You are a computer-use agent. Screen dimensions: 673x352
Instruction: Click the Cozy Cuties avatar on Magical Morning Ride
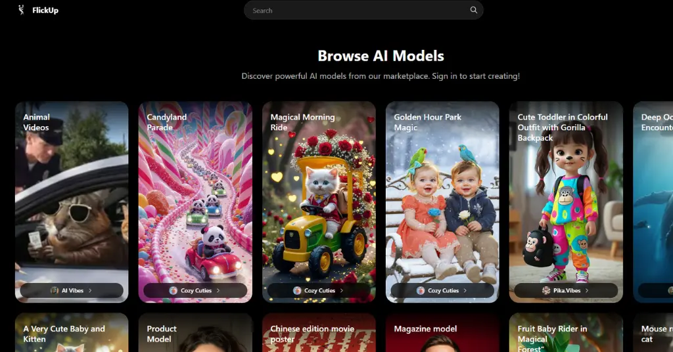[296, 290]
